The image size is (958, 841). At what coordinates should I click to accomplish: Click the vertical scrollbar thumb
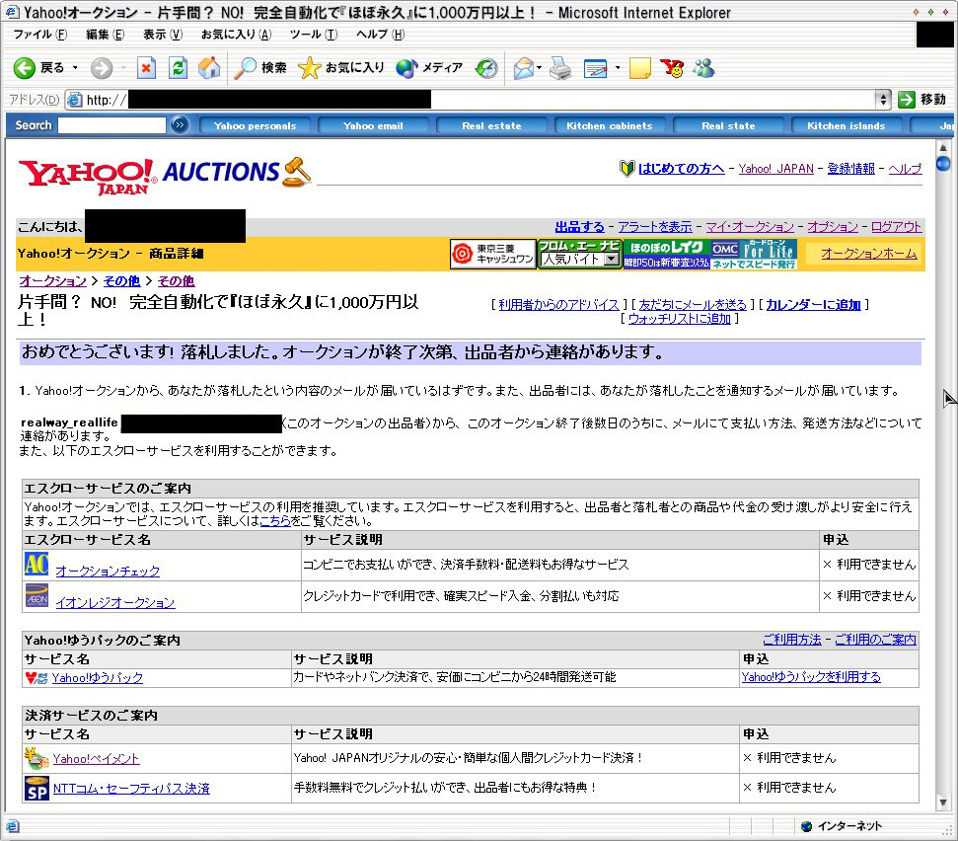[943, 163]
